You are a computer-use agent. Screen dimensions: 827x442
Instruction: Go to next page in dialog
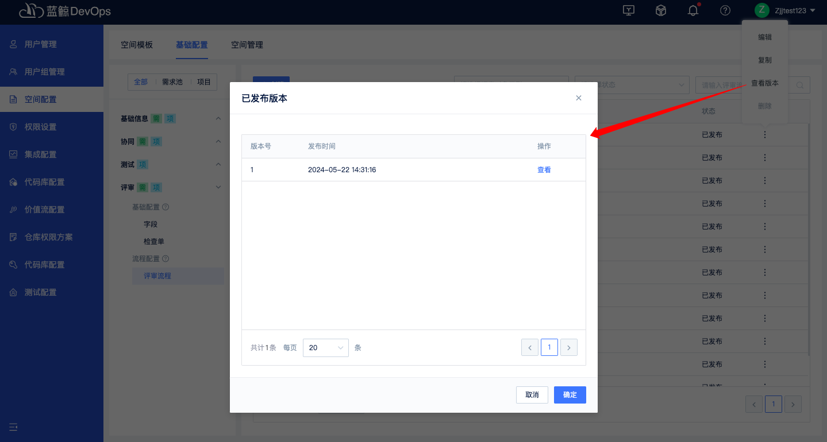(569, 347)
